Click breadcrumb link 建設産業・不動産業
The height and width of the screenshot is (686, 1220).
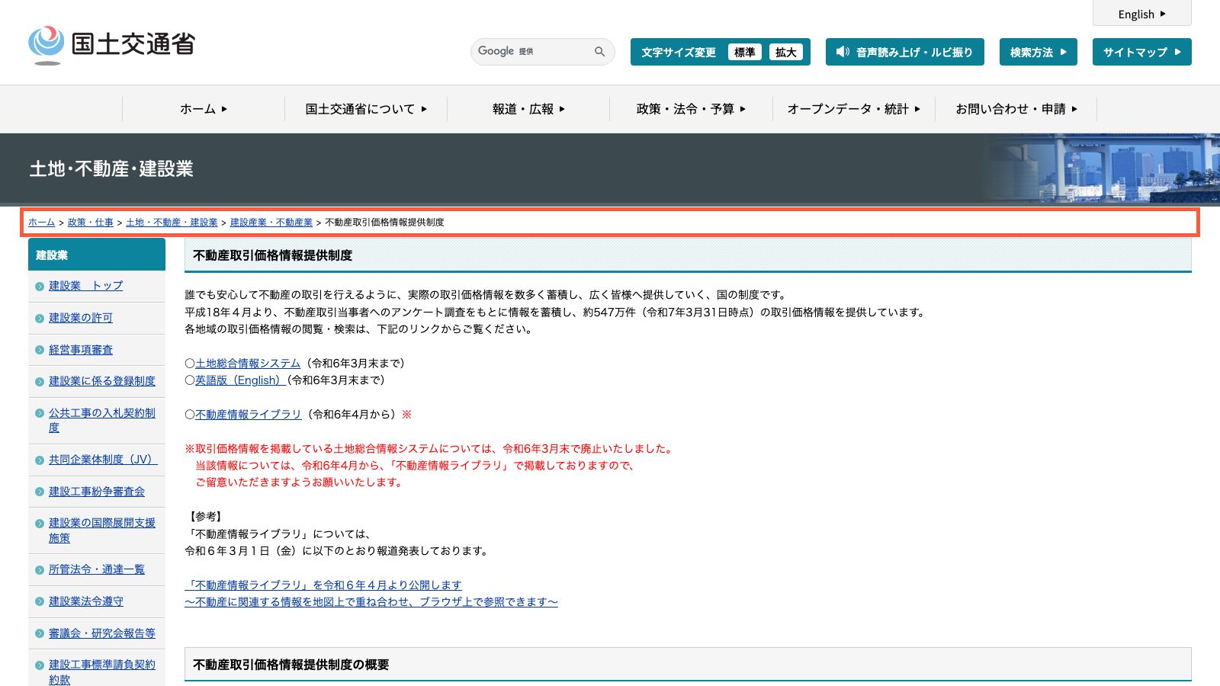[x=271, y=223]
